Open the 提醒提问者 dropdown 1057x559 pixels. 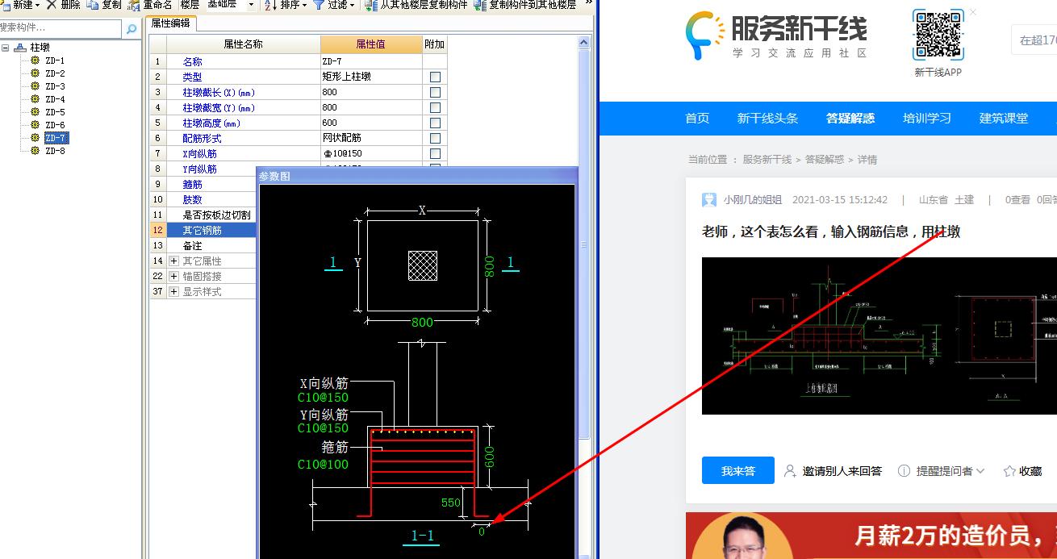pyautogui.click(x=942, y=471)
